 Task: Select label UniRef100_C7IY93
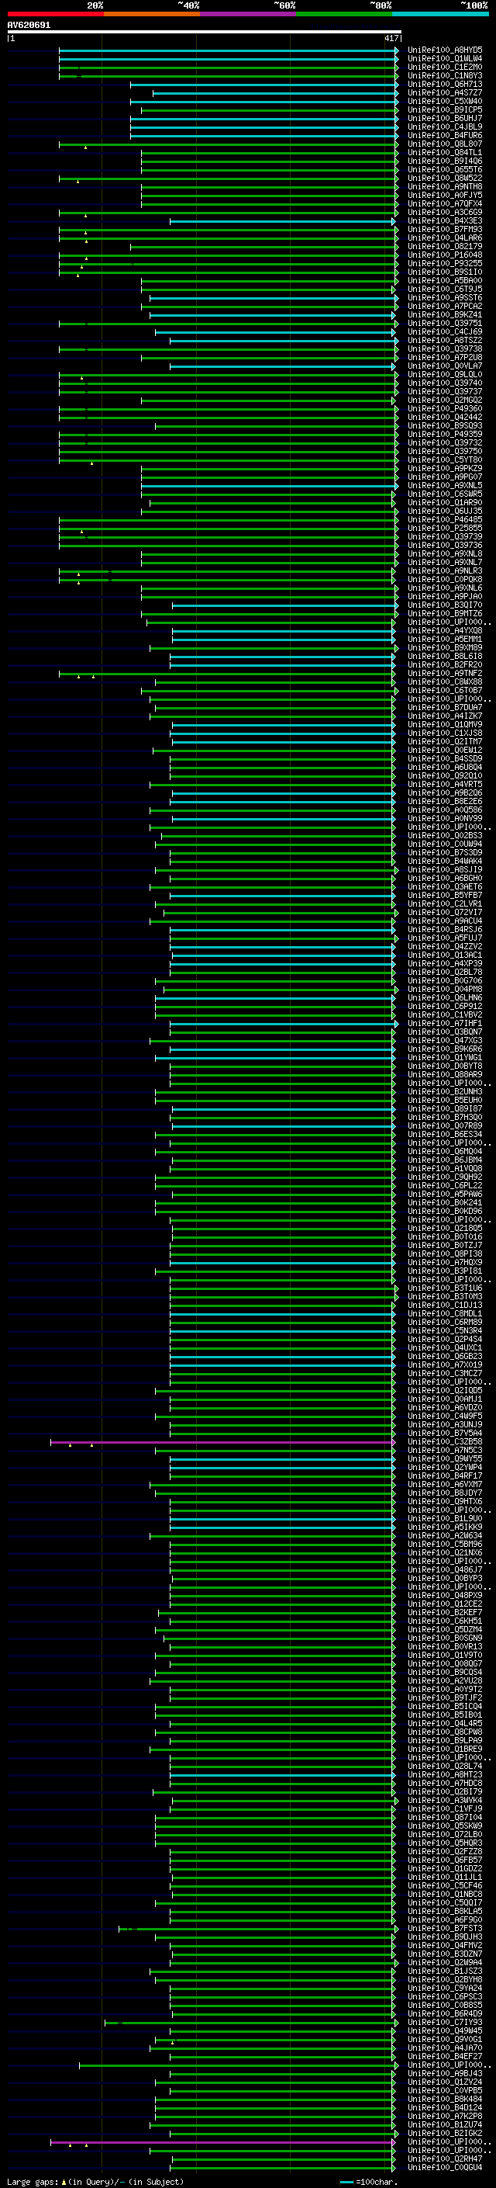coord(445,2023)
